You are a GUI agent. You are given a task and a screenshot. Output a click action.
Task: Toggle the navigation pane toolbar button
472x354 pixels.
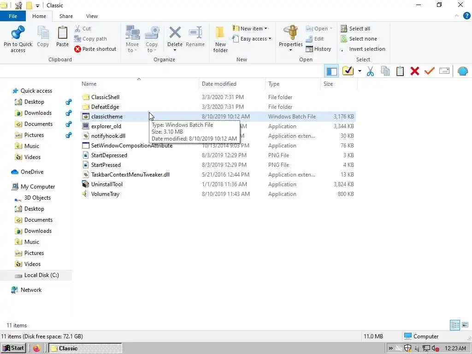(331, 71)
